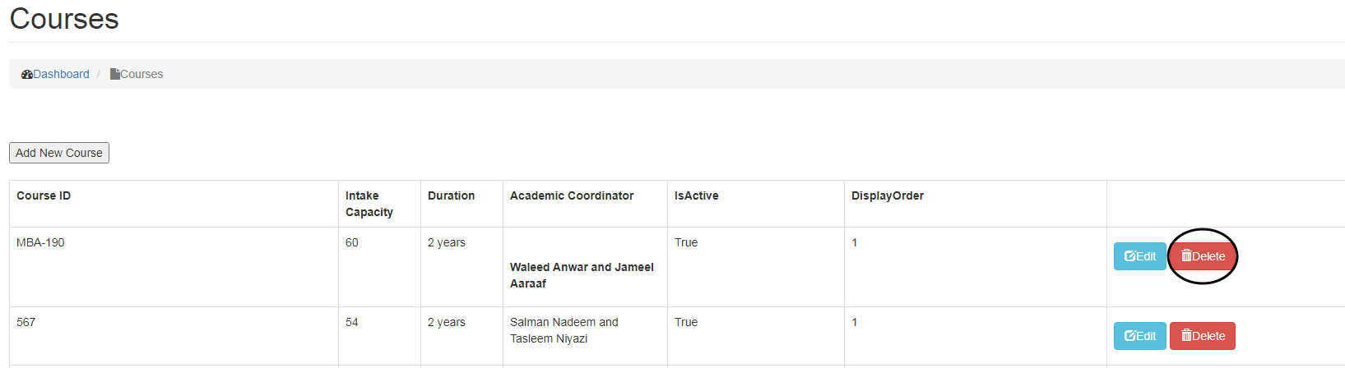Click the Course ID column header

tap(44, 195)
